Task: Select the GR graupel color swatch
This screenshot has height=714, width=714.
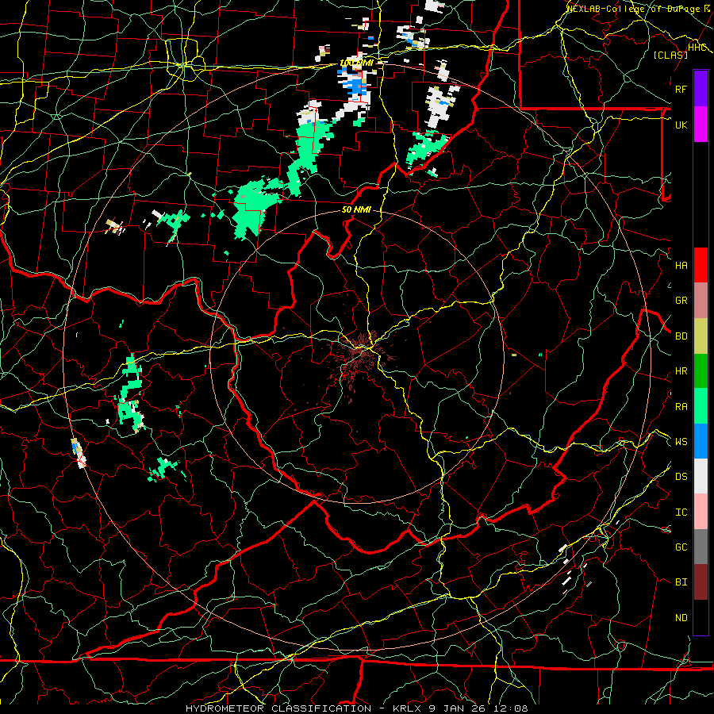Action: 701,301
